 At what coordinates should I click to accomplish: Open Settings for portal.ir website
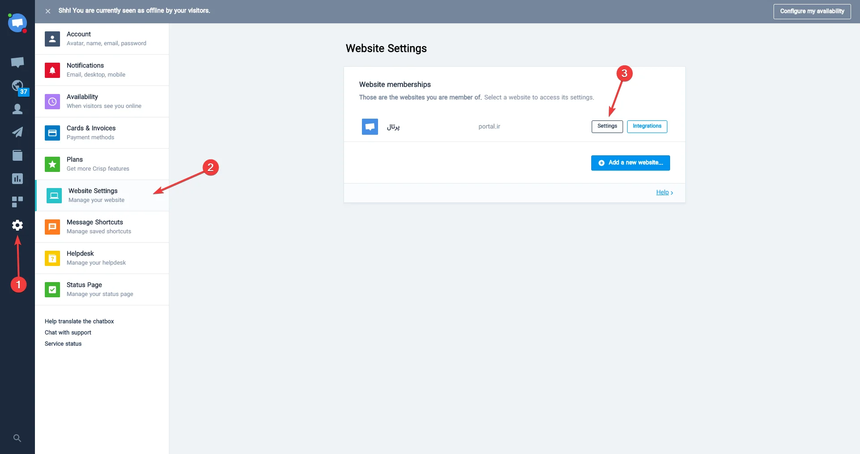(607, 126)
